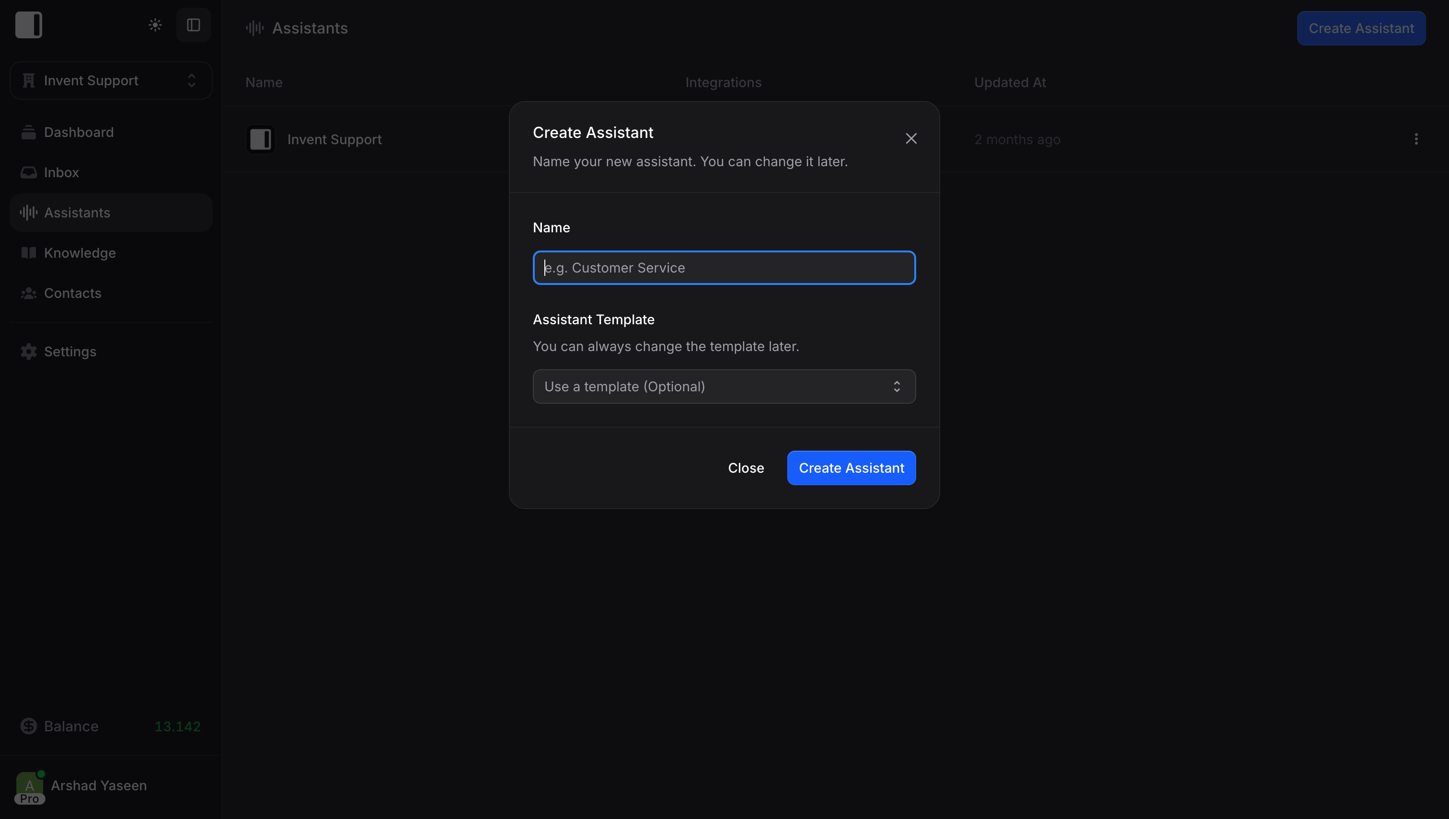
Task: Click the Assistants waveform icon in header
Action: [x=254, y=28]
